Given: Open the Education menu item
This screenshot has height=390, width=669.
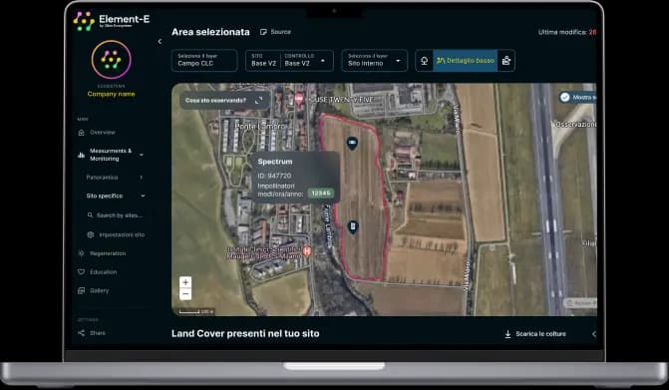Looking at the screenshot, I should [104, 272].
